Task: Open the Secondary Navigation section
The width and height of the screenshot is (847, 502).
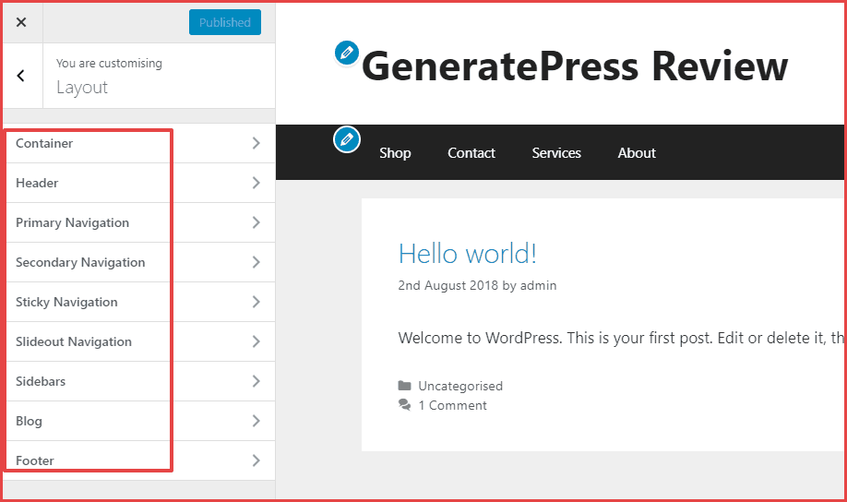Action: tap(139, 262)
